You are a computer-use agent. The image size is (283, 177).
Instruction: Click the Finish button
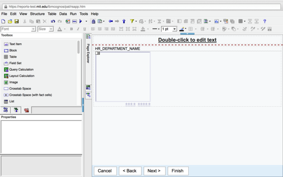pos(178,171)
